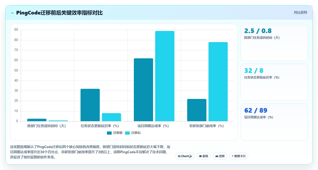This screenshot has width=318, height=170.
Task: Click the Chart.js tag button
Action: click(x=185, y=156)
